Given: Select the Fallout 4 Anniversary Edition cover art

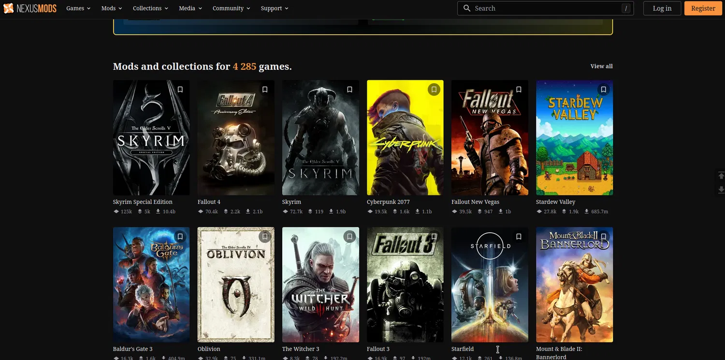Looking at the screenshot, I should [236, 137].
